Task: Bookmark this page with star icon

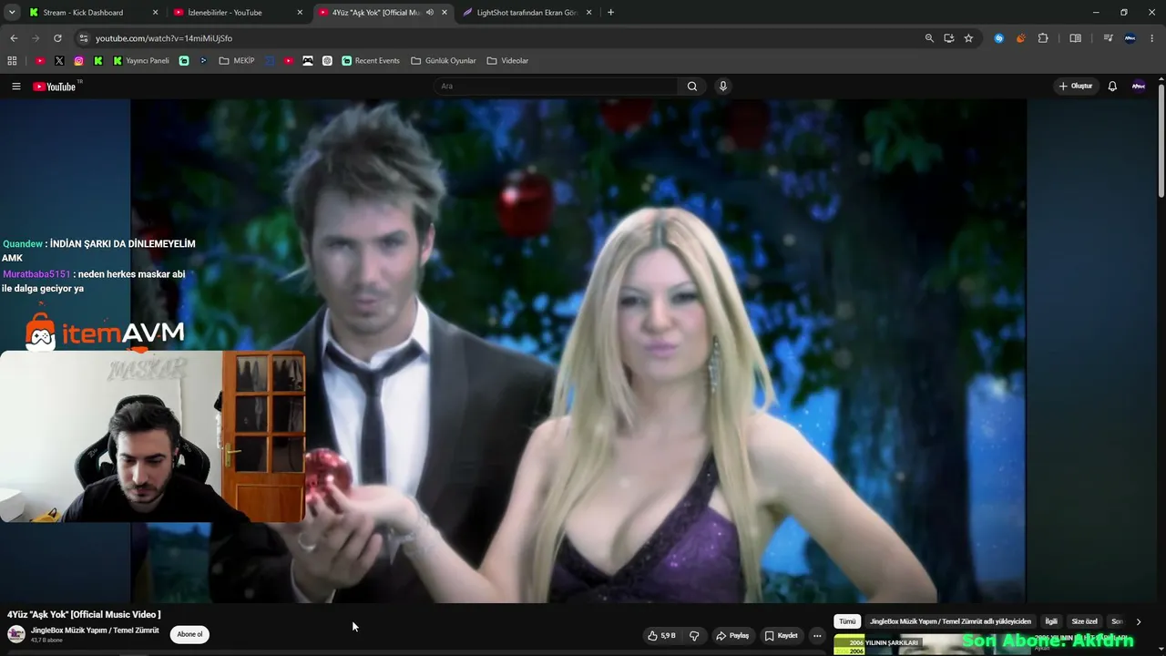Action: point(968,38)
